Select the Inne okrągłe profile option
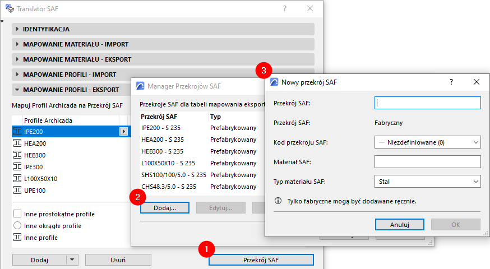 (x=17, y=226)
